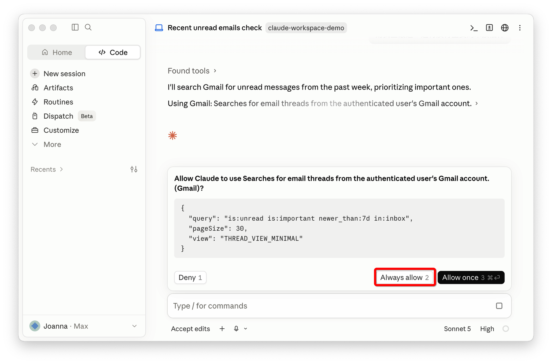This screenshot has height=364, width=552.
Task: Click the permission prompt heading text
Action: [x=332, y=183]
